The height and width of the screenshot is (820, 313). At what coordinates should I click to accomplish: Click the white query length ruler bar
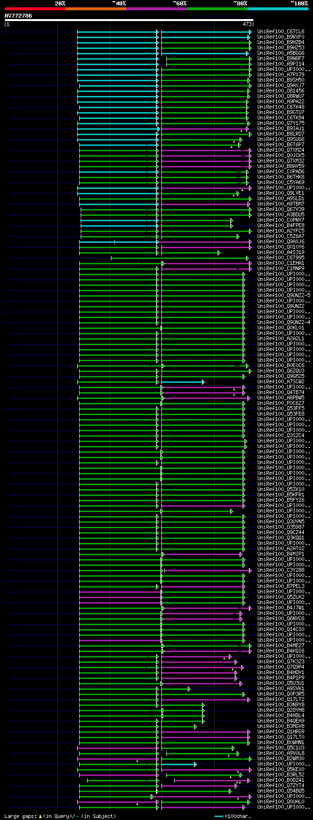pyautogui.click(x=129, y=20)
